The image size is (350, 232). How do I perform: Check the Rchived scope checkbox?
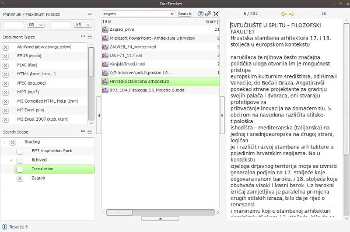(20, 160)
